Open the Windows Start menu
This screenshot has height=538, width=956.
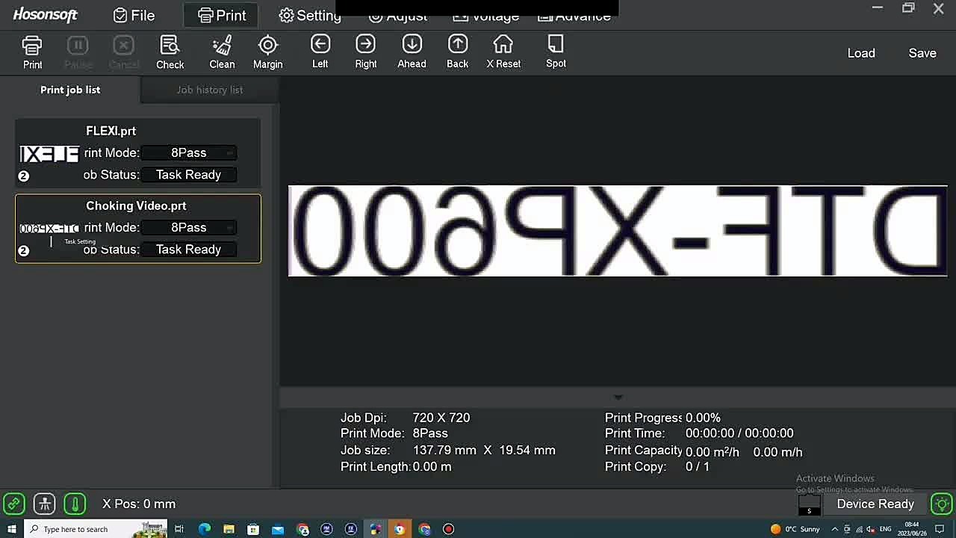[11, 529]
